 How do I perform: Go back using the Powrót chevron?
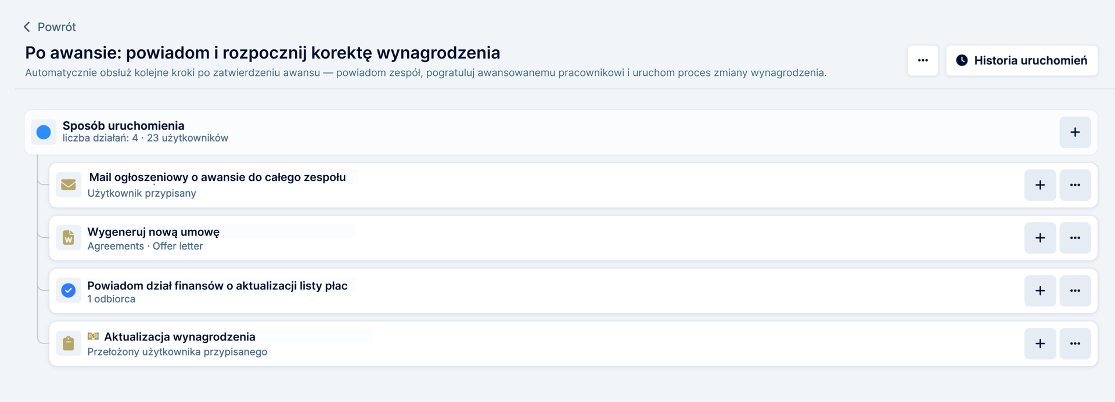27,27
